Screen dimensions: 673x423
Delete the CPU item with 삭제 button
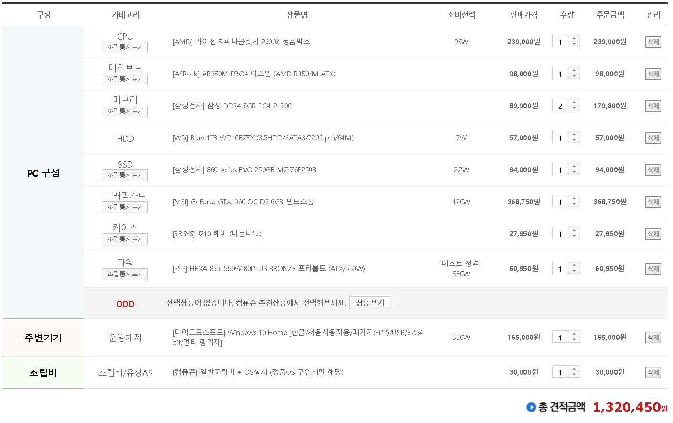[653, 42]
